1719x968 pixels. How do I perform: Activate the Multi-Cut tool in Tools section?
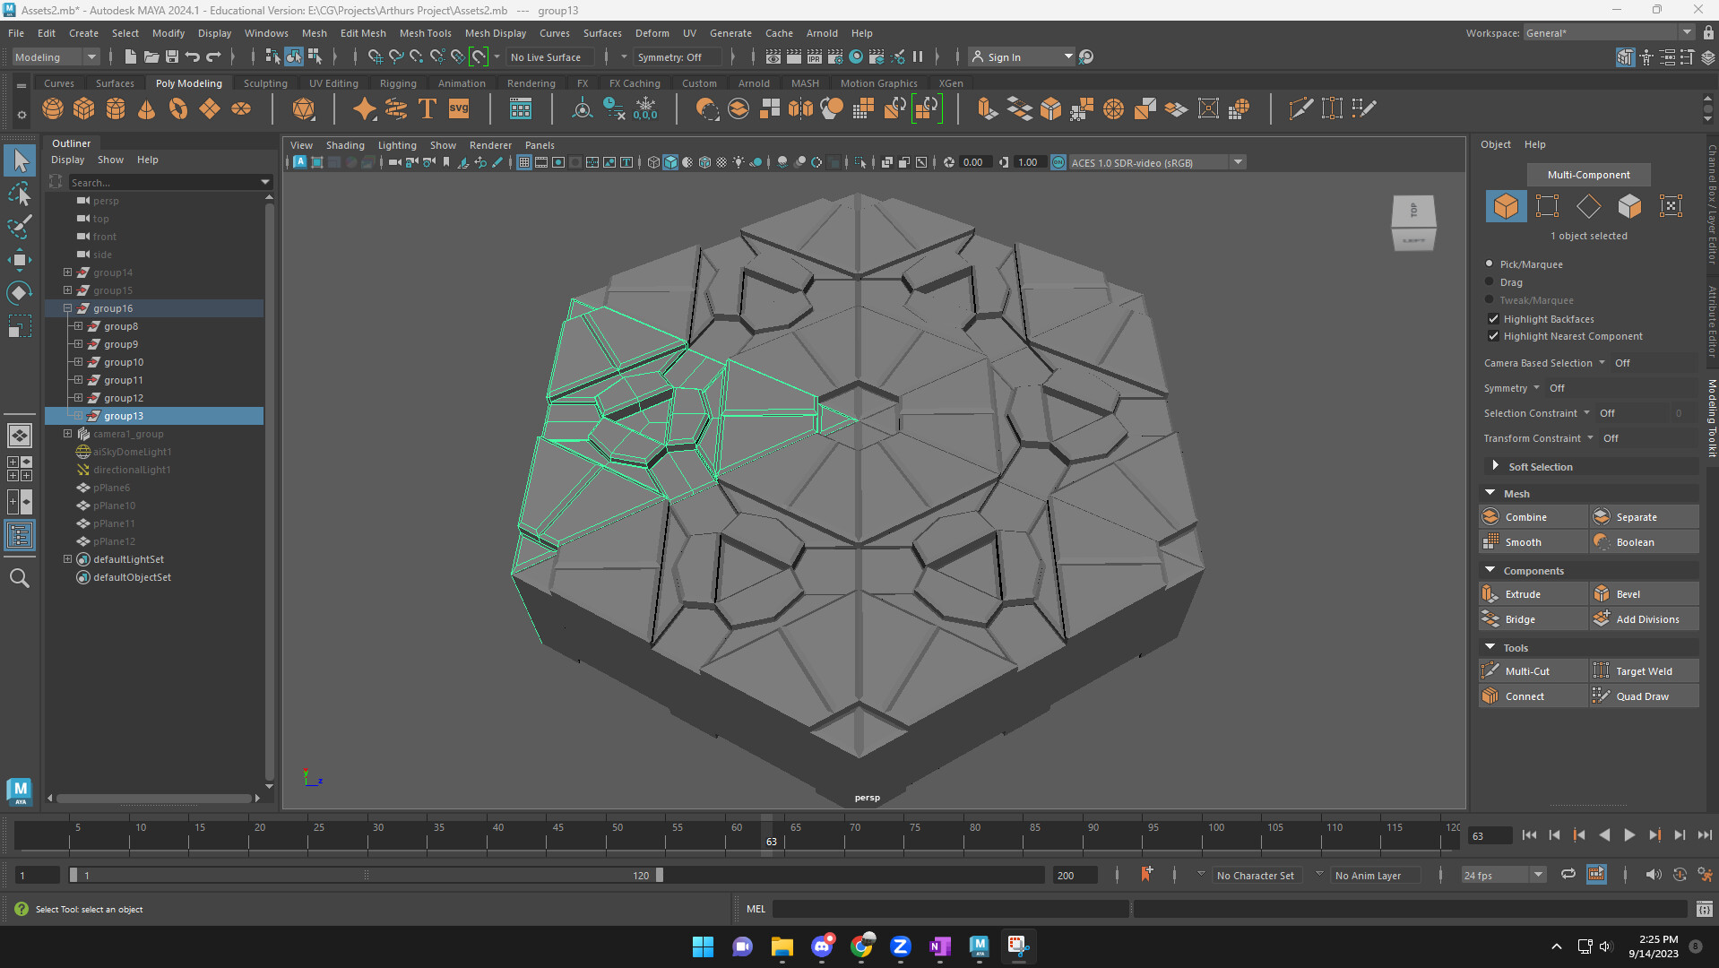(x=1524, y=670)
